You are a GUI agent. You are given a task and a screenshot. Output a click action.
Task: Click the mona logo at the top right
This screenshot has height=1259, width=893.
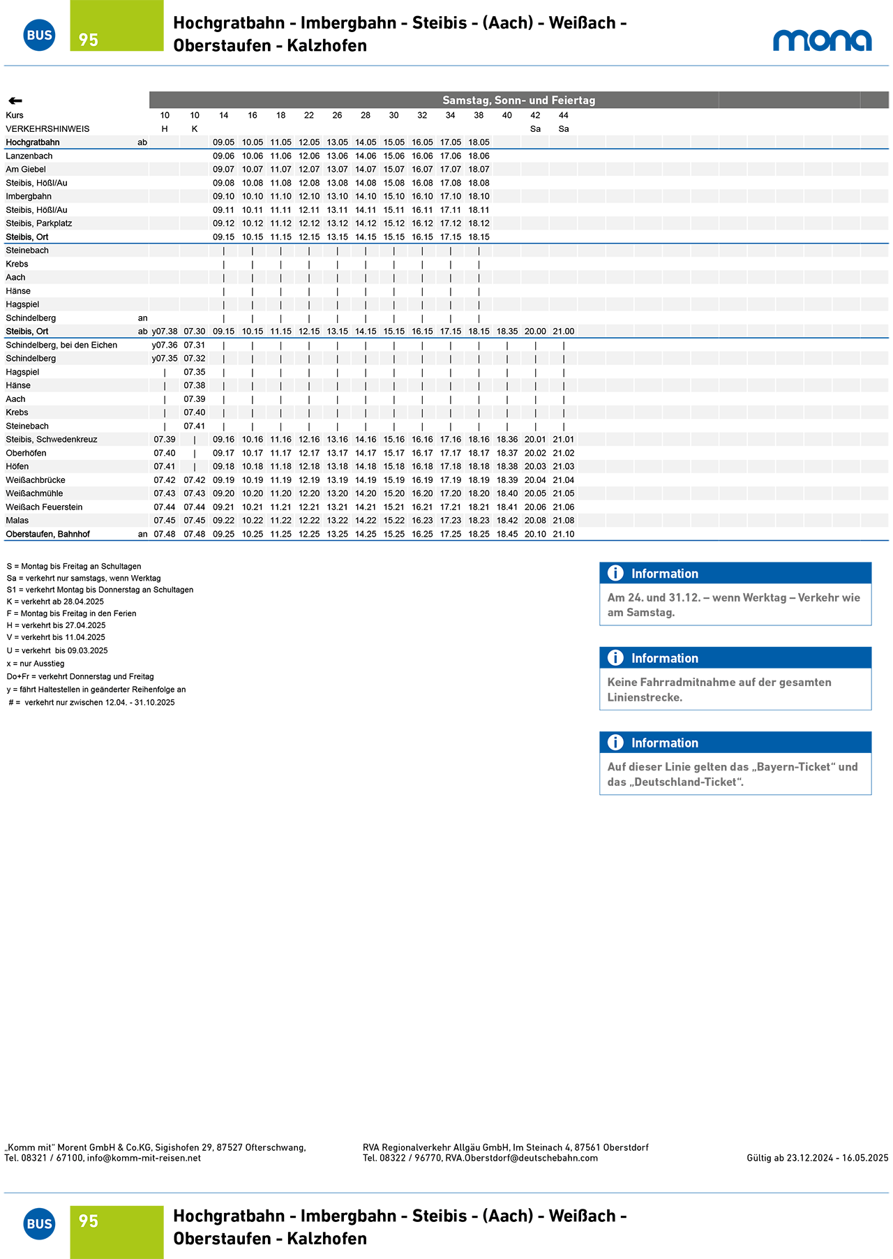click(x=822, y=40)
